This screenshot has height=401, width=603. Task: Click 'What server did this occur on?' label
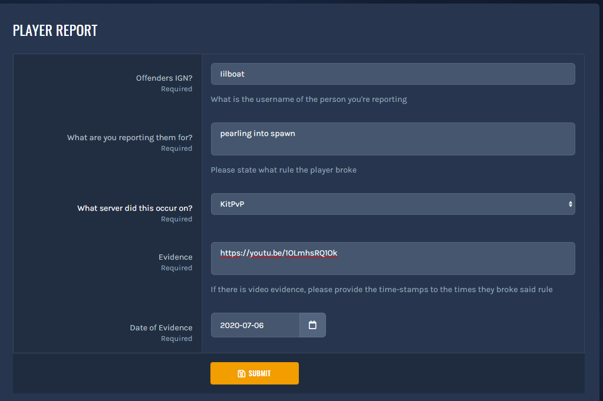134,208
